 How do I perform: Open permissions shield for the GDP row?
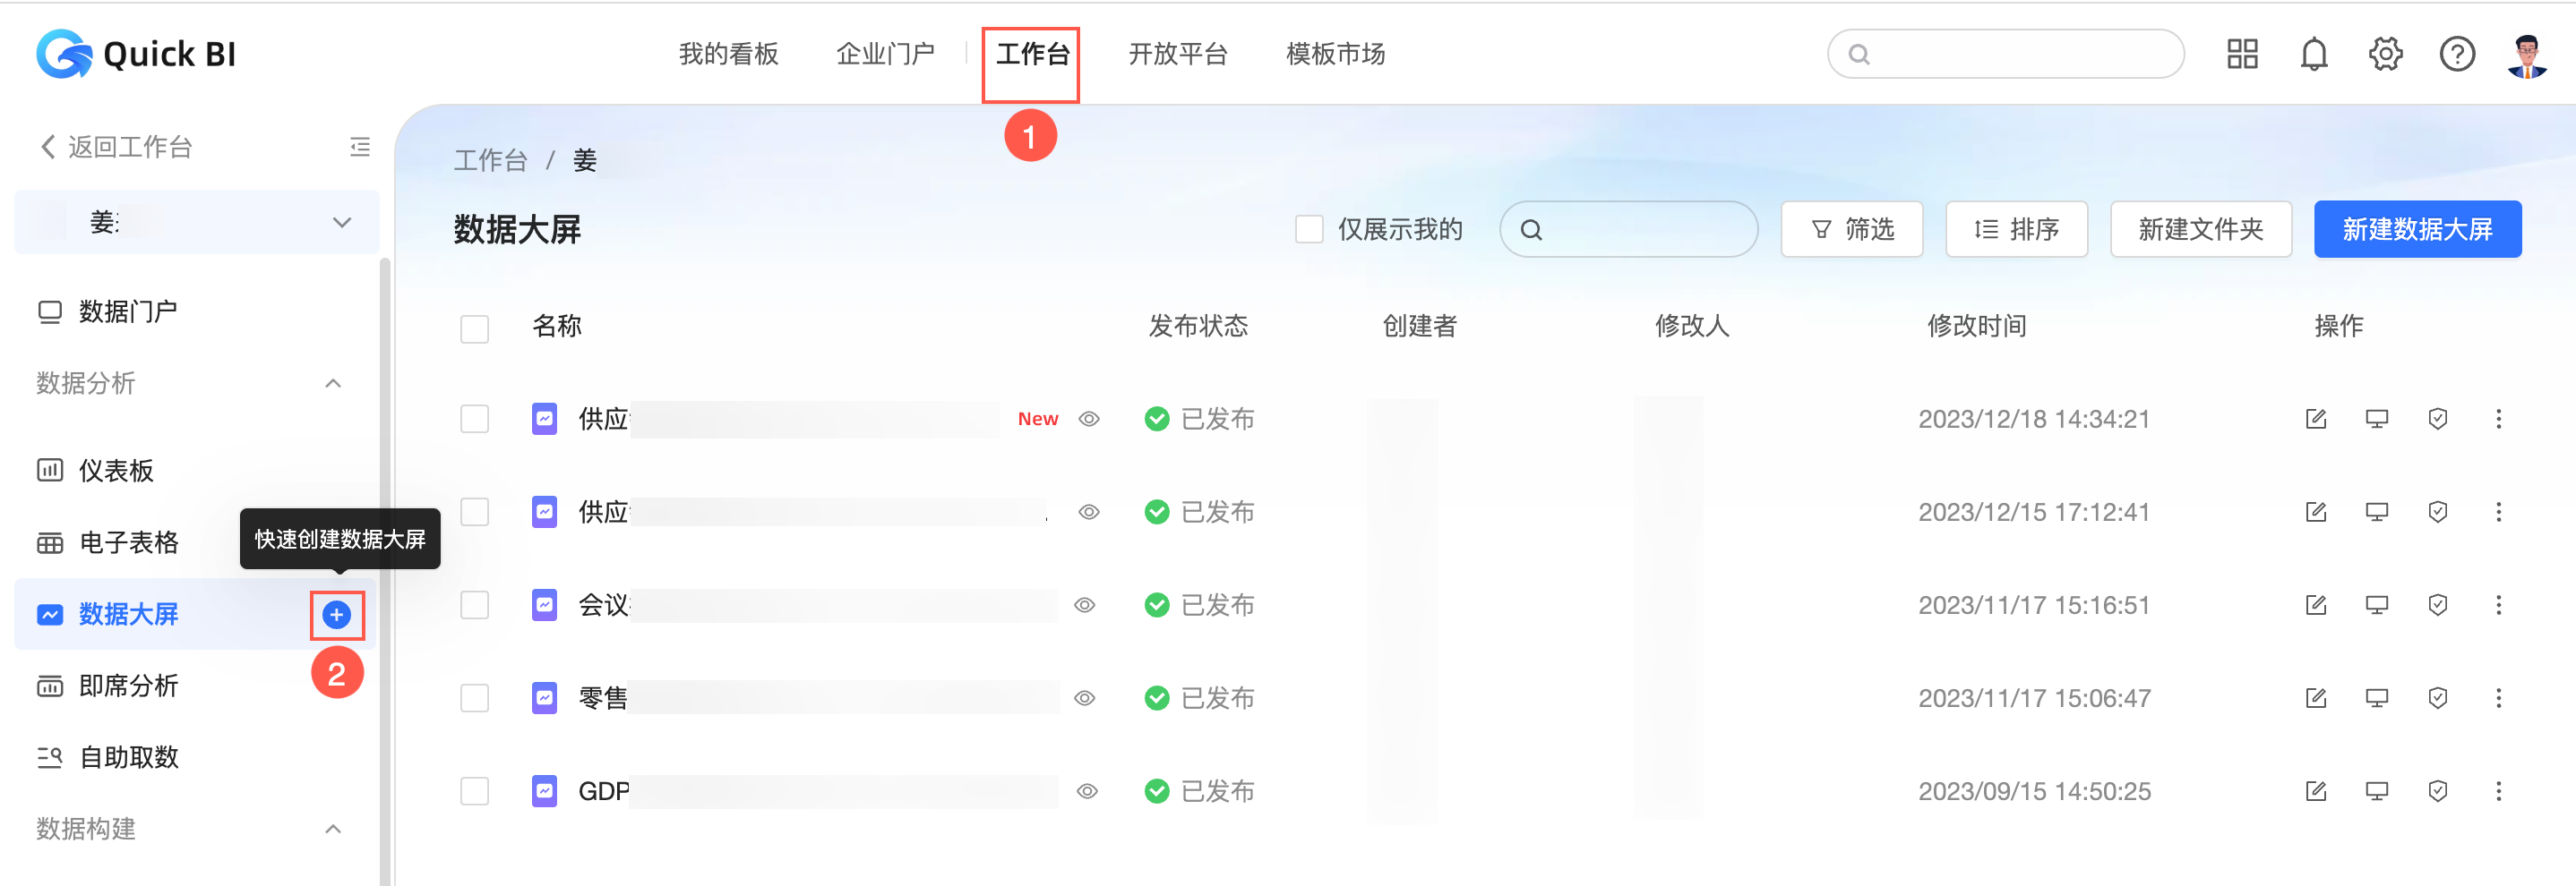pos(2438,791)
